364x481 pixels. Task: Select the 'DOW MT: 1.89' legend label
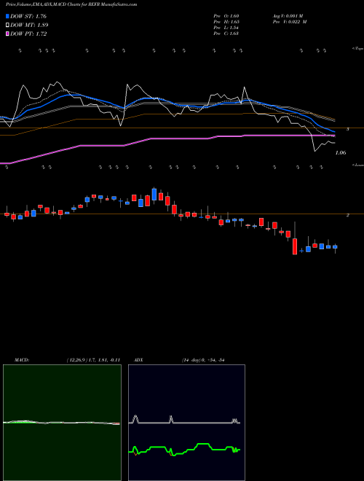pyautogui.click(x=29, y=26)
